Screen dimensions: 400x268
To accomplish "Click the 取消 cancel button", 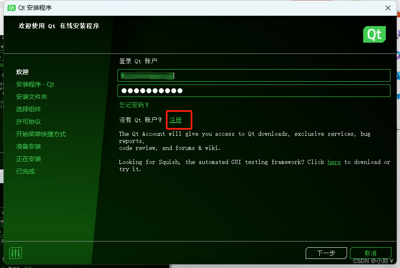I will [370, 253].
